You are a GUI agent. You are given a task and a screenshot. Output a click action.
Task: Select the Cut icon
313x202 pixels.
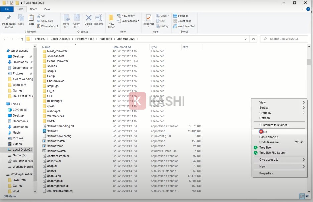(x=42, y=15)
